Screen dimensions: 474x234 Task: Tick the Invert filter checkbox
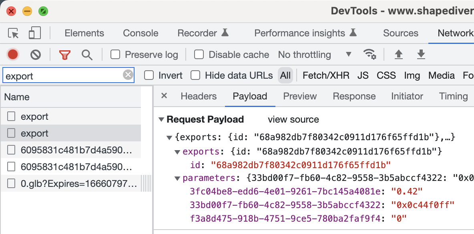pyautogui.click(x=149, y=75)
